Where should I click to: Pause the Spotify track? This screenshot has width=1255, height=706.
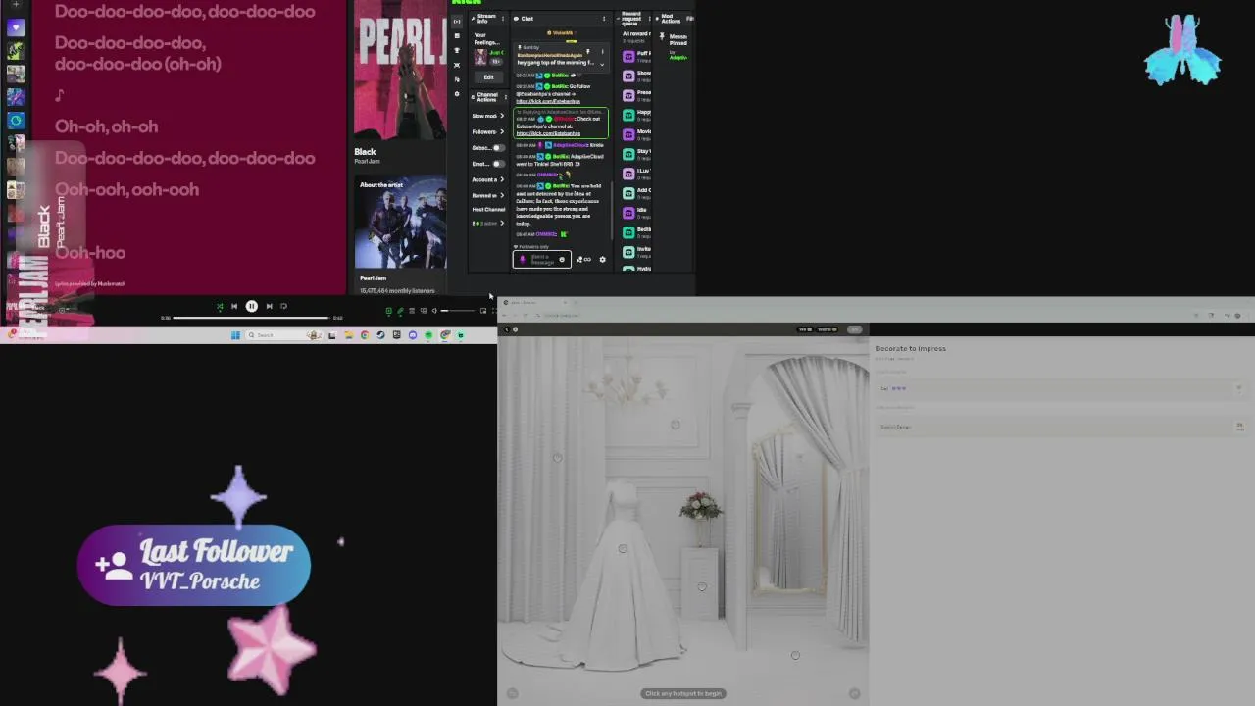[x=251, y=306]
